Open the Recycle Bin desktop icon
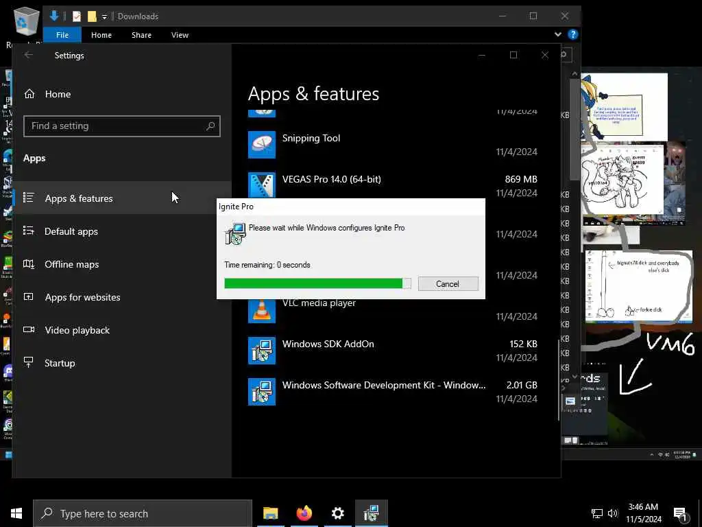Image resolution: width=702 pixels, height=527 pixels. [27, 21]
